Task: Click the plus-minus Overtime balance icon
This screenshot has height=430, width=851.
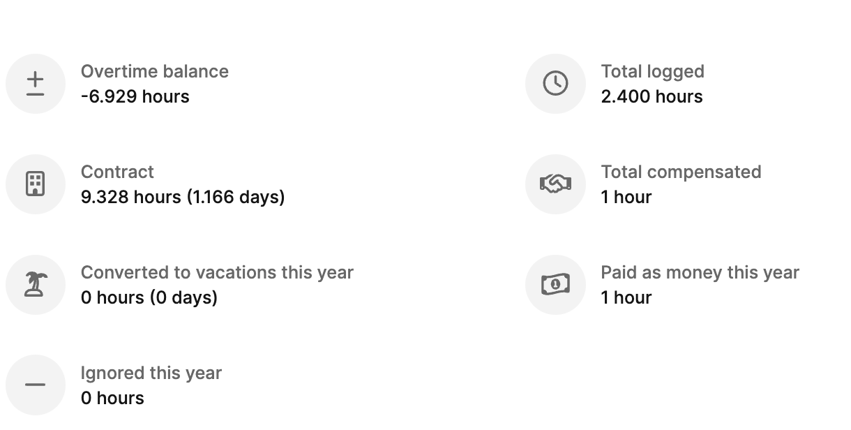Action: click(x=36, y=84)
